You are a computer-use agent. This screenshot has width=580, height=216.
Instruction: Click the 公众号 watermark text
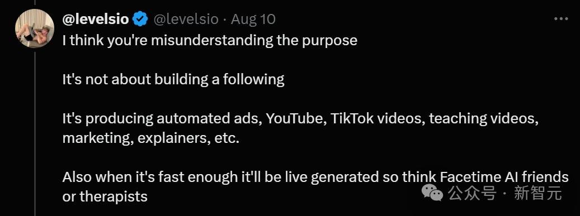click(472, 193)
